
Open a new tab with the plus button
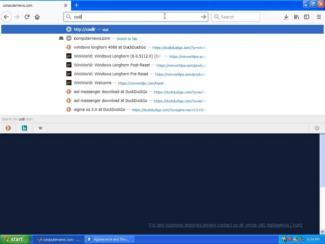[x=76, y=5]
